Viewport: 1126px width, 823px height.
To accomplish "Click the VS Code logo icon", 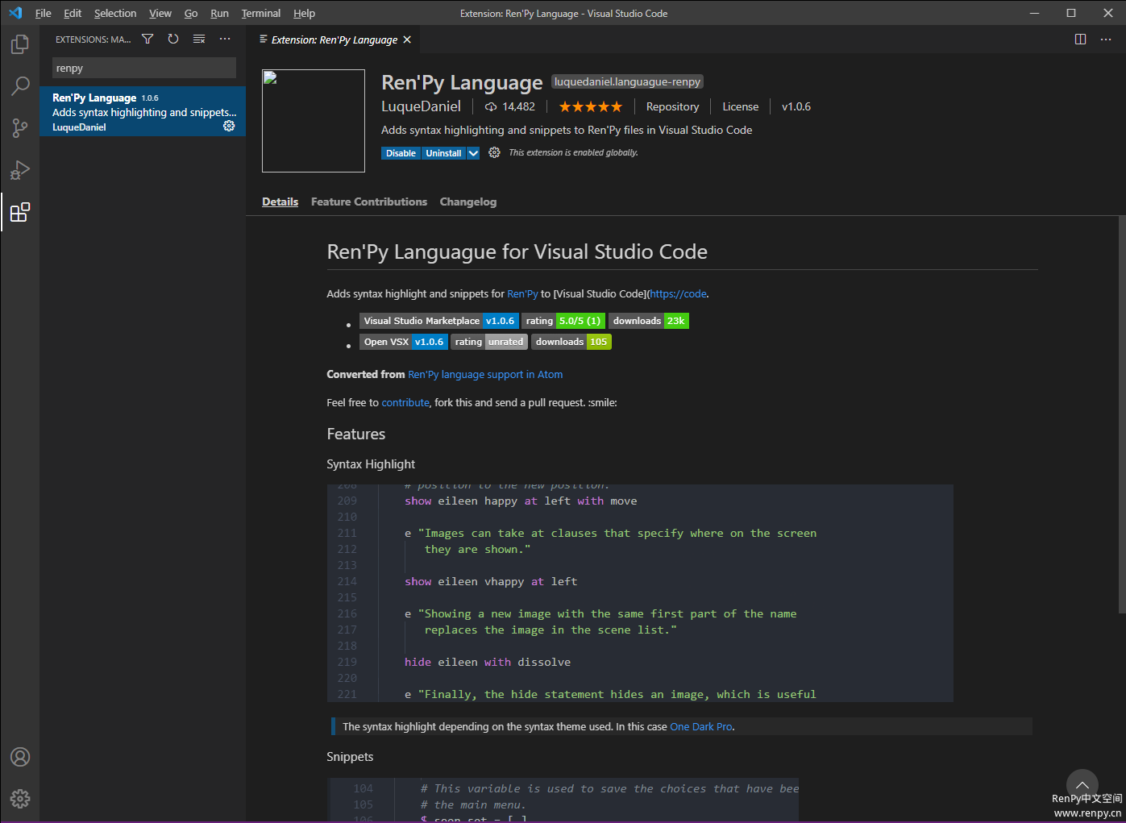I will (x=15, y=13).
